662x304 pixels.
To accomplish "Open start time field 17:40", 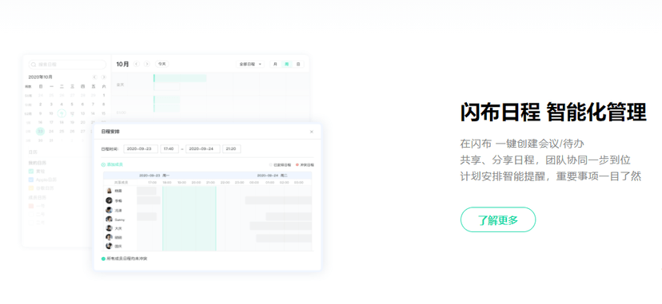I will [169, 148].
